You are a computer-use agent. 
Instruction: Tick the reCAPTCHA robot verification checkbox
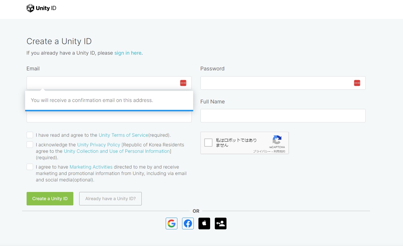[x=208, y=143]
